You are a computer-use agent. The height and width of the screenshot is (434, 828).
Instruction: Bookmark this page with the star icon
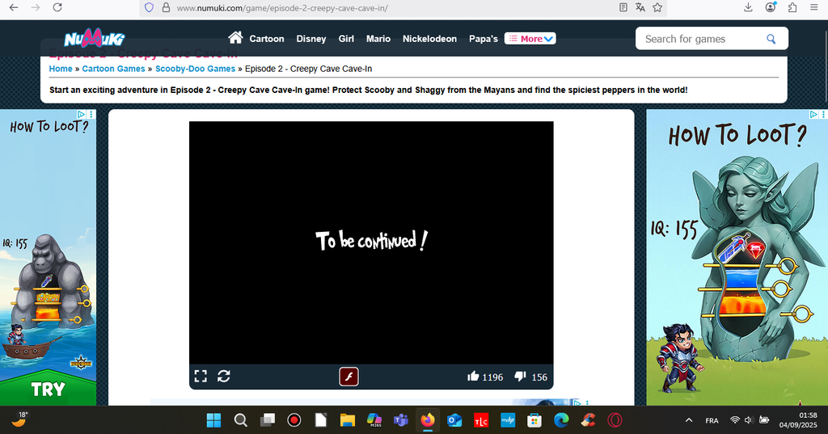657,7
